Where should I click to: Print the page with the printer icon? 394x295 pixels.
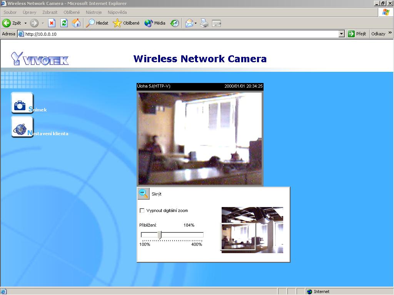(204, 23)
